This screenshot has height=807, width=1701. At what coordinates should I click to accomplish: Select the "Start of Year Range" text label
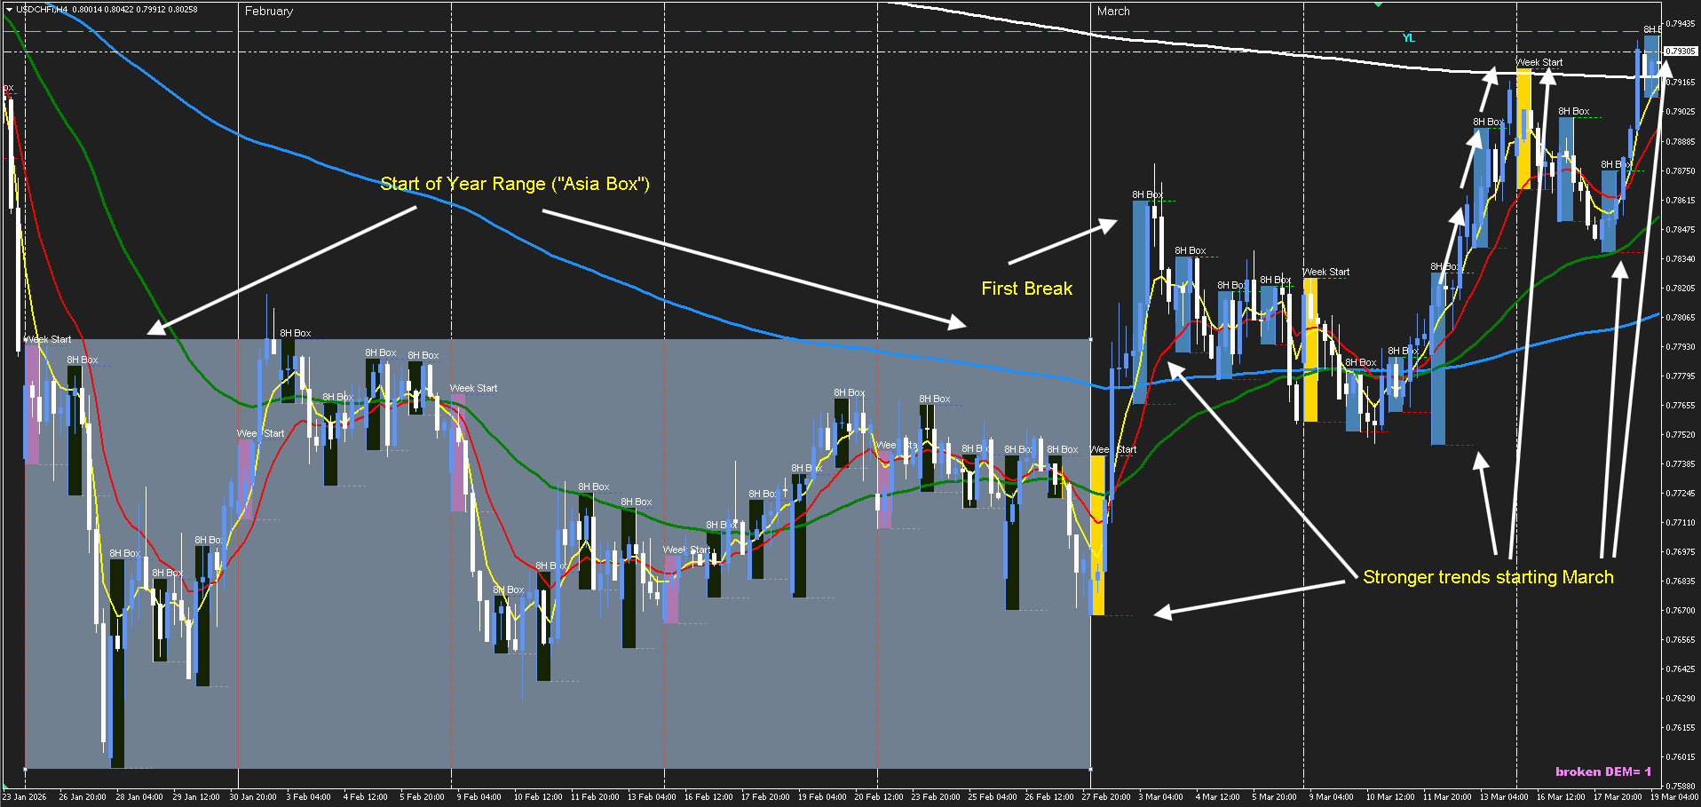515,184
